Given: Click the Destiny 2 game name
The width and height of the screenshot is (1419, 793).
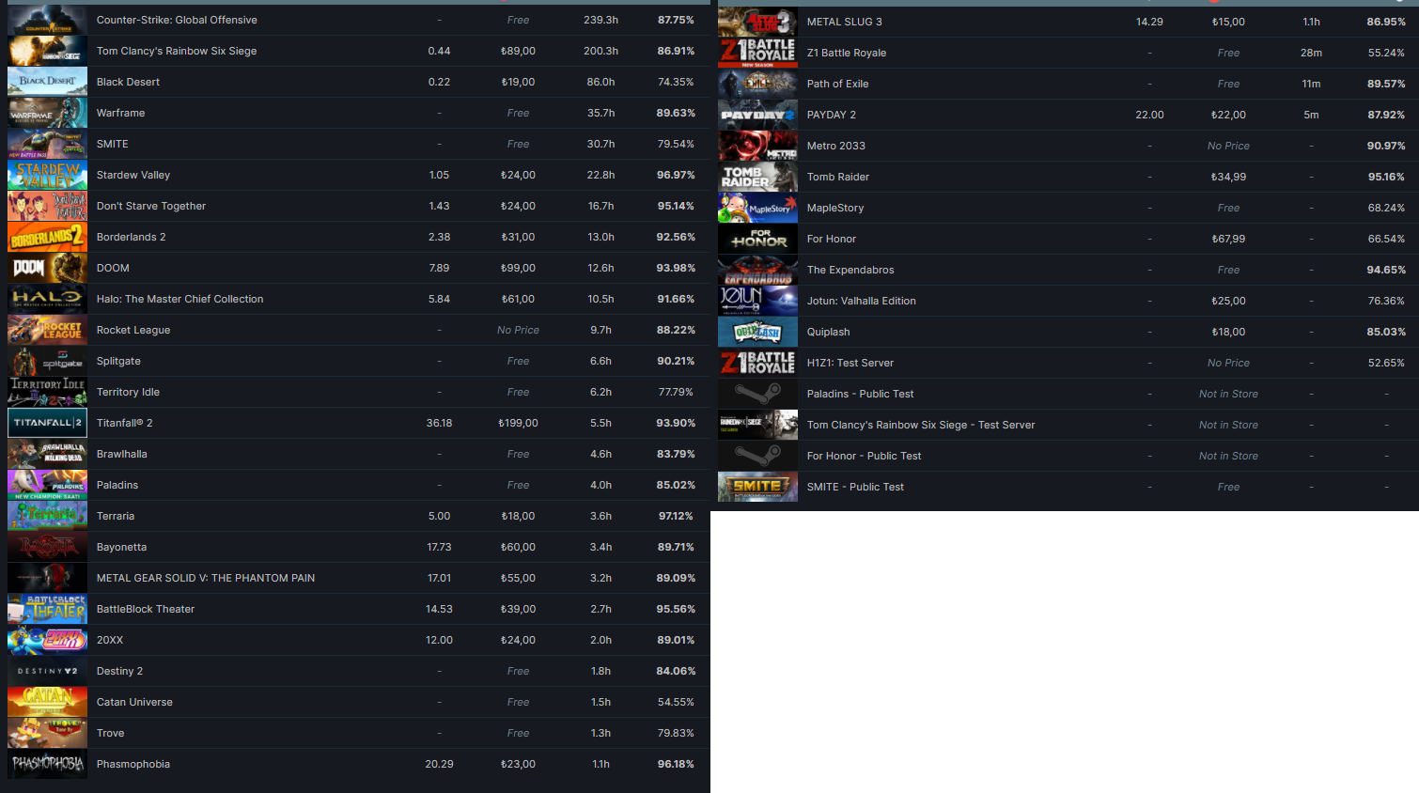Looking at the screenshot, I should [120, 671].
